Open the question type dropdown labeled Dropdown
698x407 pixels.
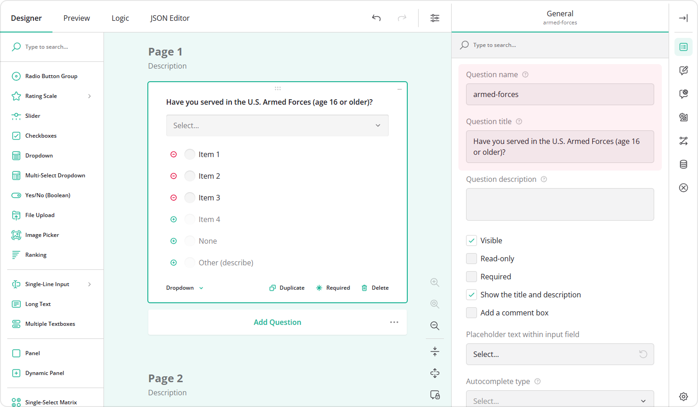(184, 287)
